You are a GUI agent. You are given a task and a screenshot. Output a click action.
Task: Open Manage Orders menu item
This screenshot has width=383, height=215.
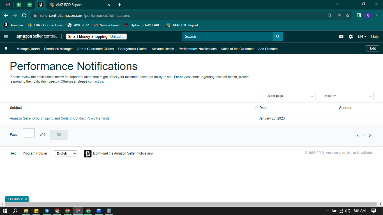tap(28, 49)
